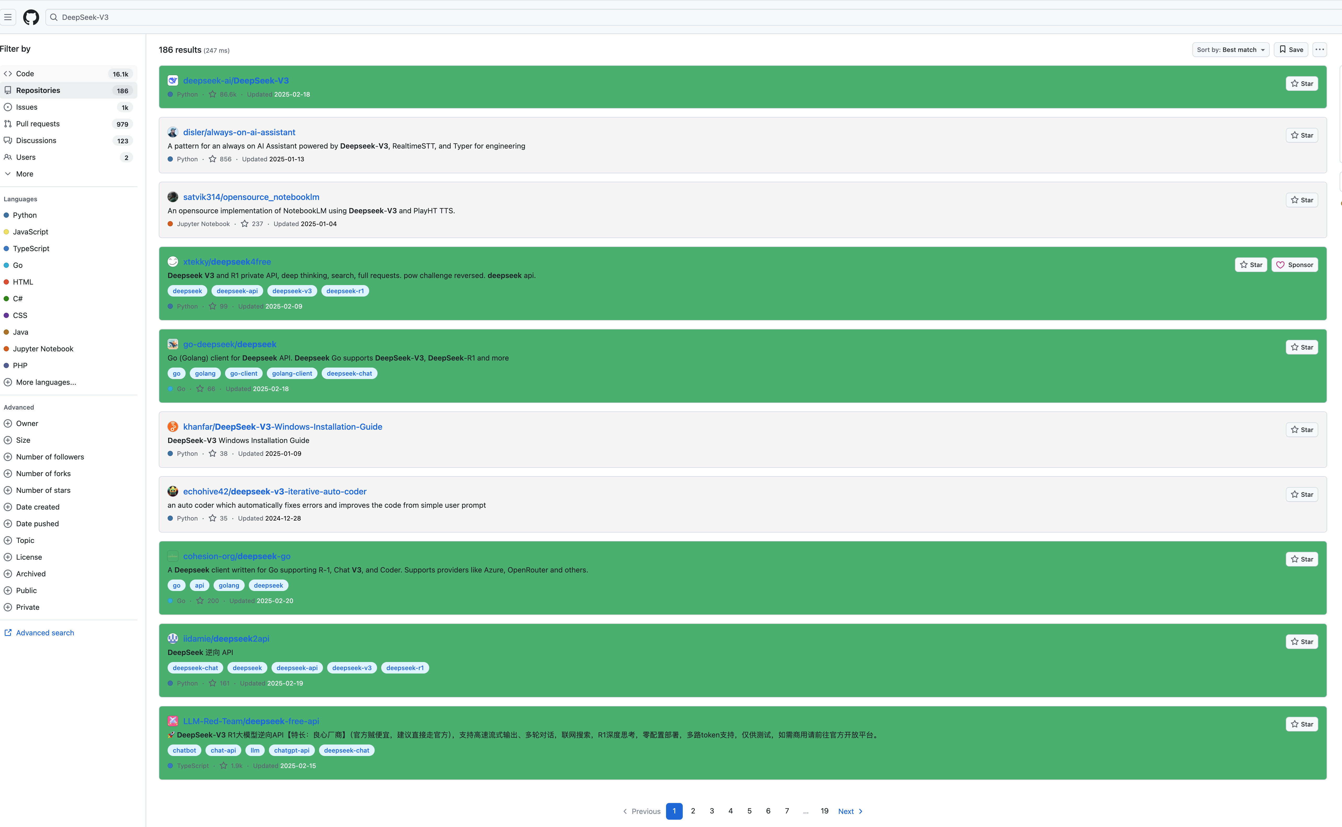Open echohive42 avatar icon
The image size is (1342, 827).
(x=173, y=491)
